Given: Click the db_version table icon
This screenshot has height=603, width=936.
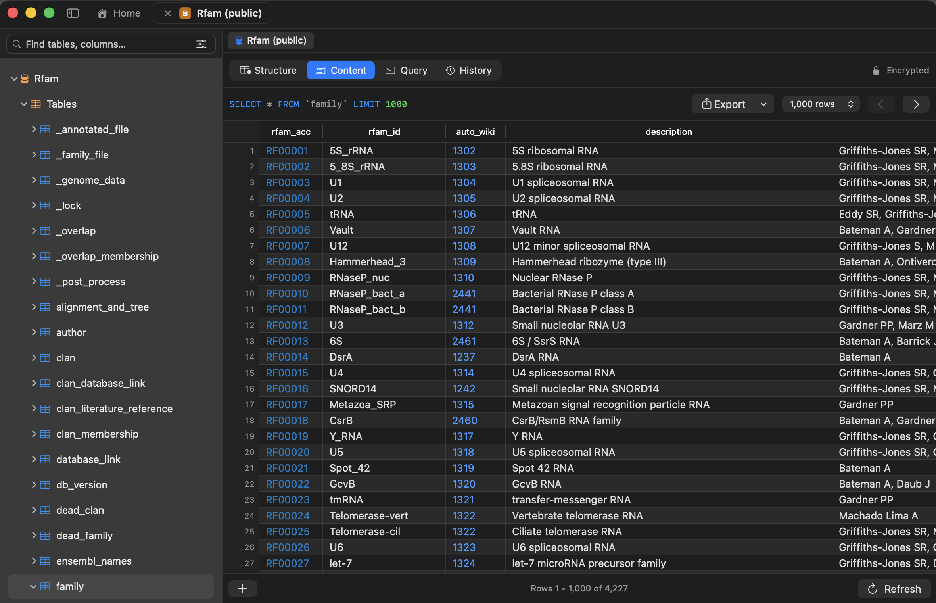Looking at the screenshot, I should tap(45, 485).
